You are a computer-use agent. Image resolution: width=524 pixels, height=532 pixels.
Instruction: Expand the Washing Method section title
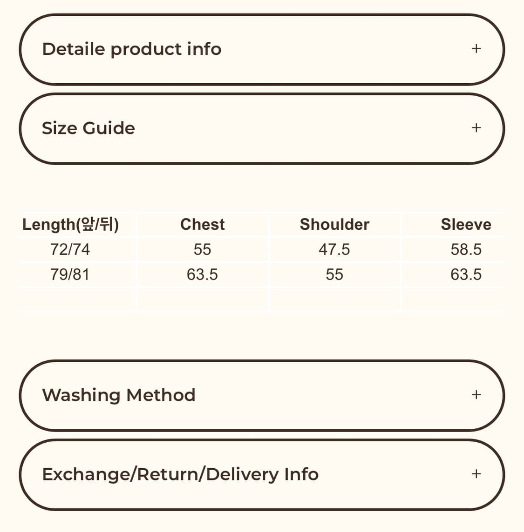119,395
